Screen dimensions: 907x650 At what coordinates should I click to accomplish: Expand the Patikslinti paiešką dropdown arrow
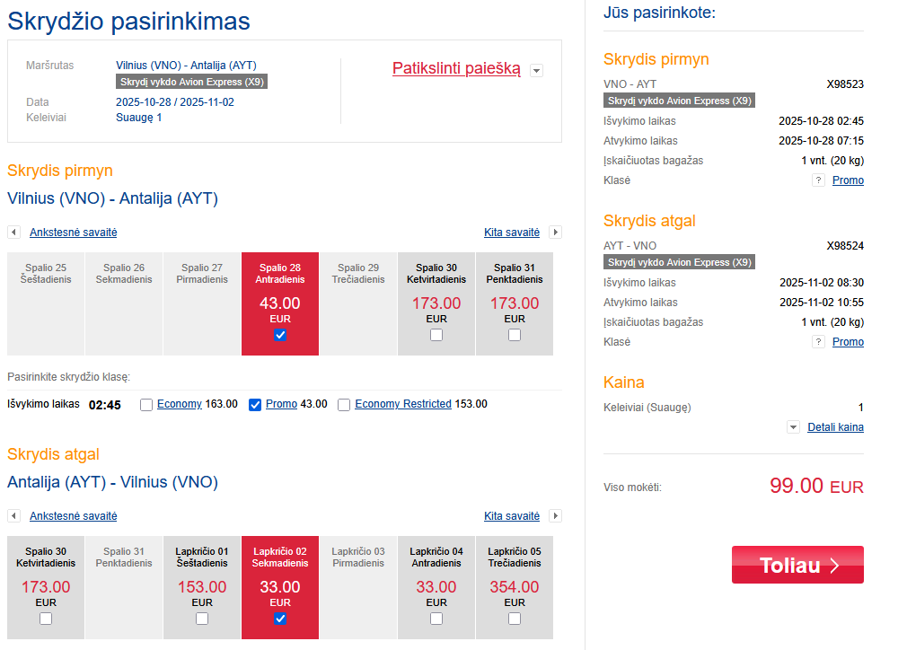[536, 70]
